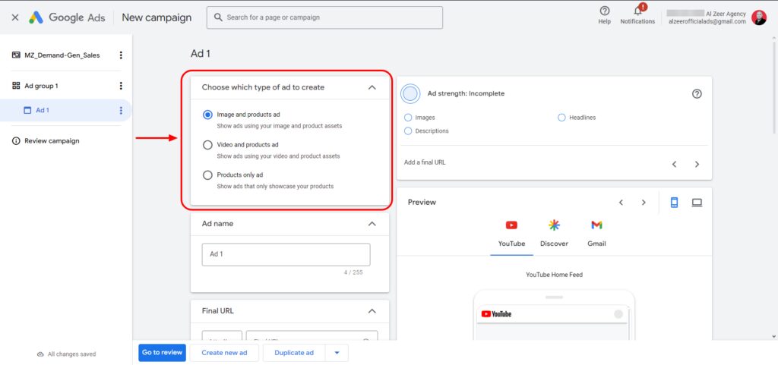Switch preview to mobile device

[675, 203]
